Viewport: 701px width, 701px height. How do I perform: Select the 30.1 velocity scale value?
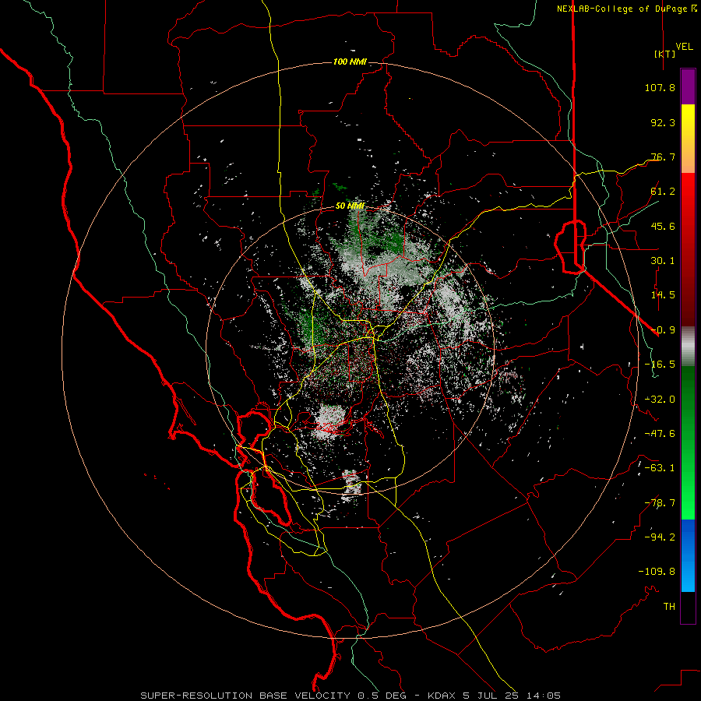click(x=663, y=261)
